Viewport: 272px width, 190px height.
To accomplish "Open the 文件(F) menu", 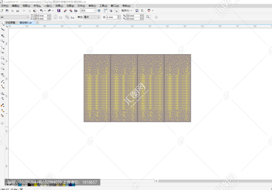I will 5,6.
